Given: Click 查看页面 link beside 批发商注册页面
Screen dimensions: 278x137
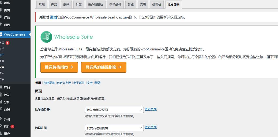Looking at the screenshot, I should pyautogui.click(x=151, y=127).
